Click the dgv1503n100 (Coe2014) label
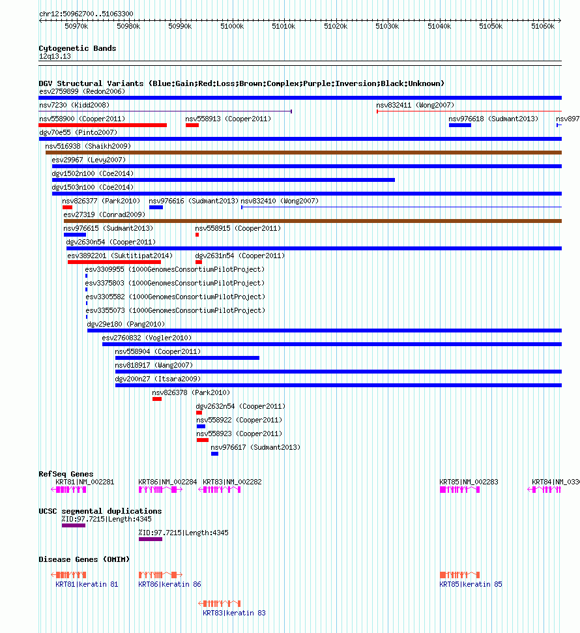Viewport: 580px width, 633px height. (93, 187)
